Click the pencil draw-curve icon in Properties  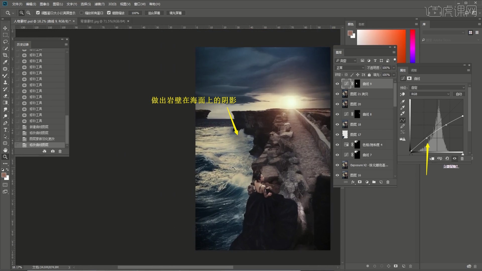(x=402, y=126)
